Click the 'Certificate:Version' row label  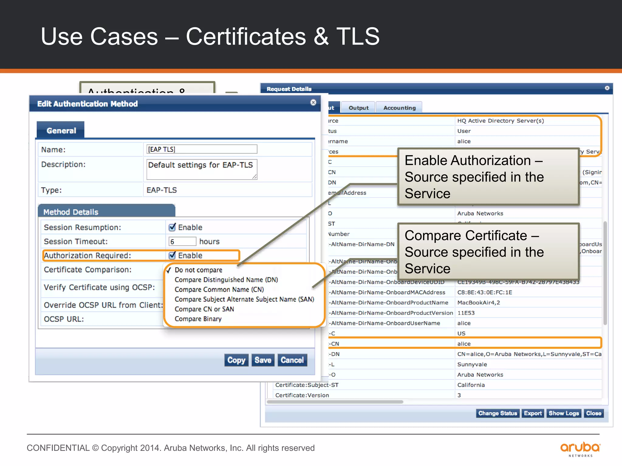302,395
